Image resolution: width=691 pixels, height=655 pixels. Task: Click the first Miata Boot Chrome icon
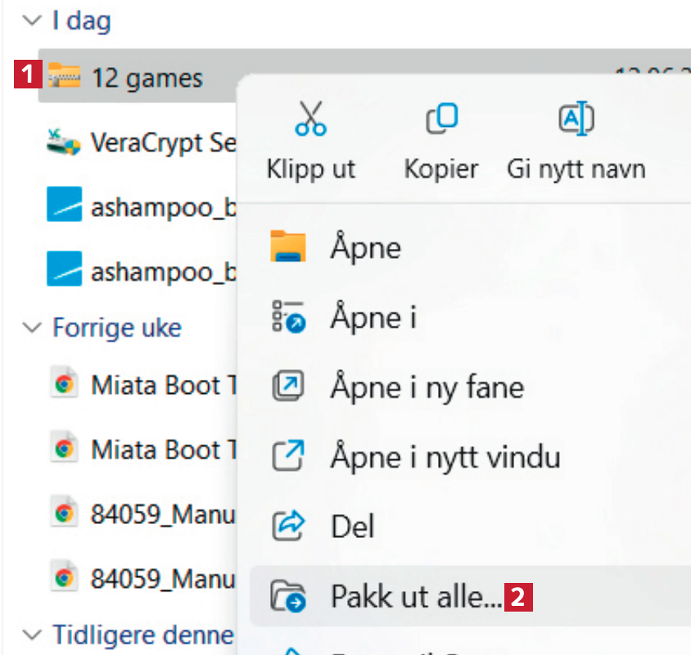click(64, 385)
